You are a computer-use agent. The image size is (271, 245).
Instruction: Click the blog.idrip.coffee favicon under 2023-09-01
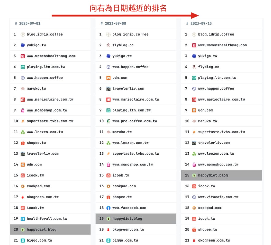pos(23,34)
